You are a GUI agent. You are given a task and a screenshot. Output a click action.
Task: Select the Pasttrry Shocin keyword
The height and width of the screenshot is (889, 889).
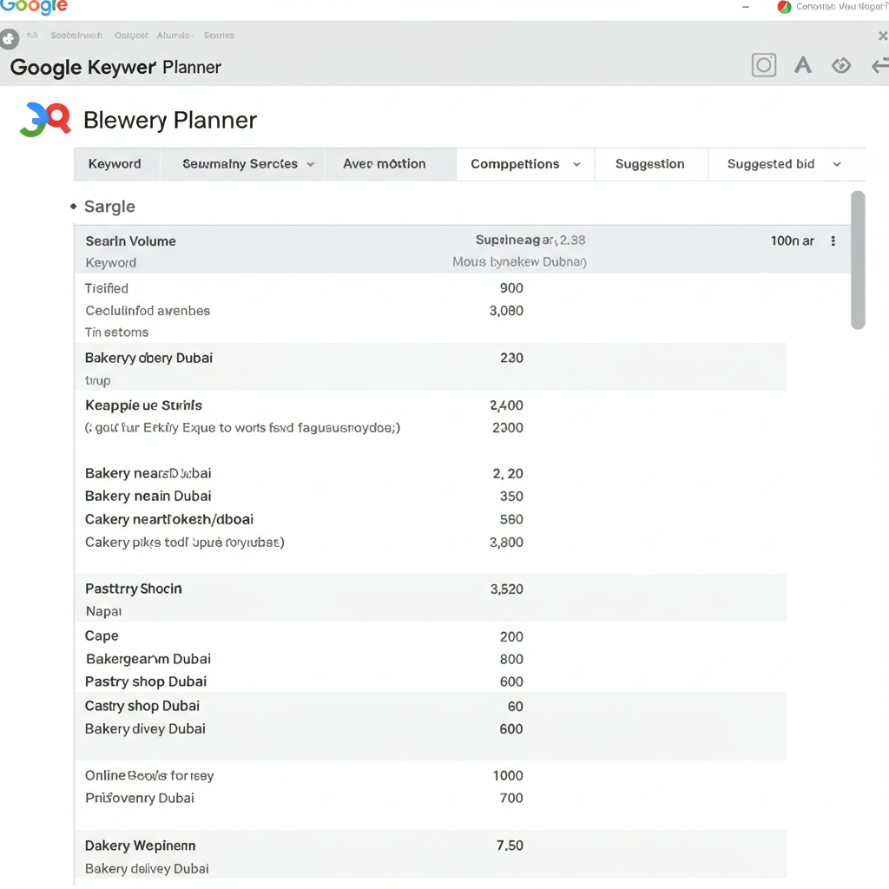click(133, 589)
